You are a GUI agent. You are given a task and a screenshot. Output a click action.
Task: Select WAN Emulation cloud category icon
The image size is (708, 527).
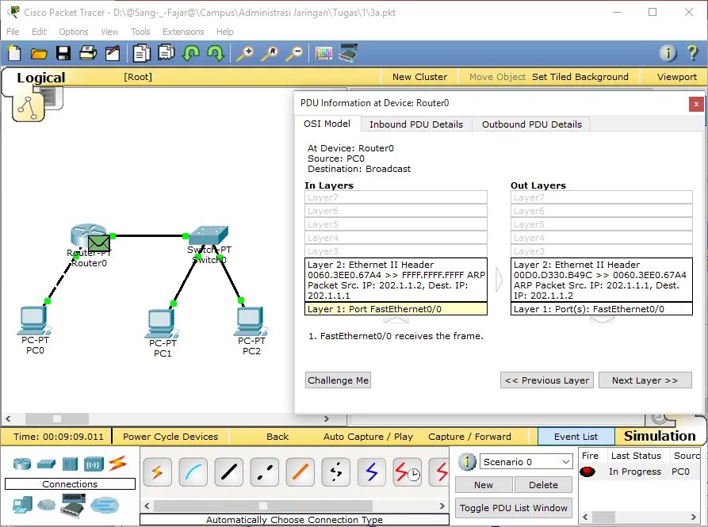(46, 504)
